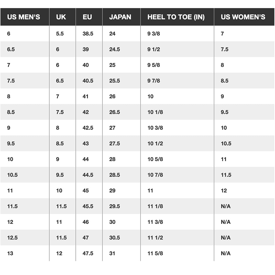Click the UK size 5.5 cell
The image size is (275, 275).
pyautogui.click(x=60, y=34)
